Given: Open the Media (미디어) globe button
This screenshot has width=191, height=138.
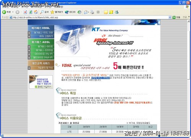Looking at the screenshot, I should coord(70,12).
